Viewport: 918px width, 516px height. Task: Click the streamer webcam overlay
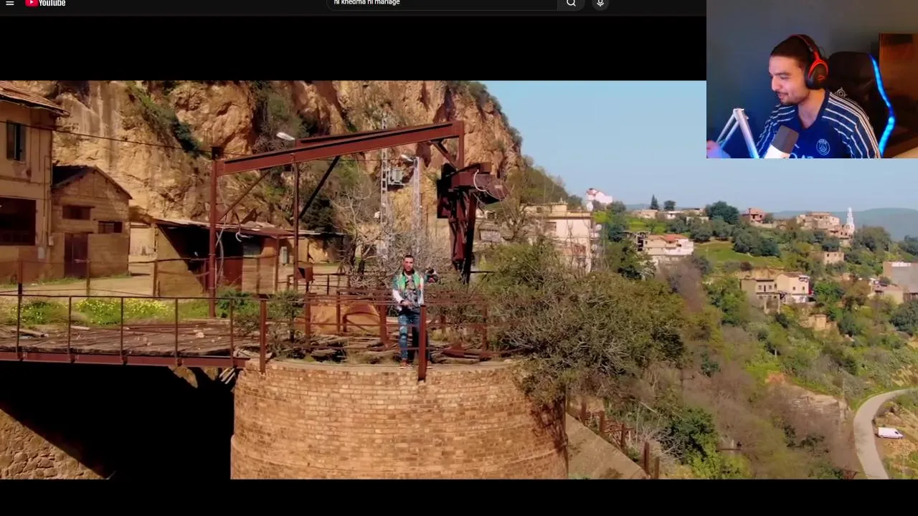(x=812, y=79)
